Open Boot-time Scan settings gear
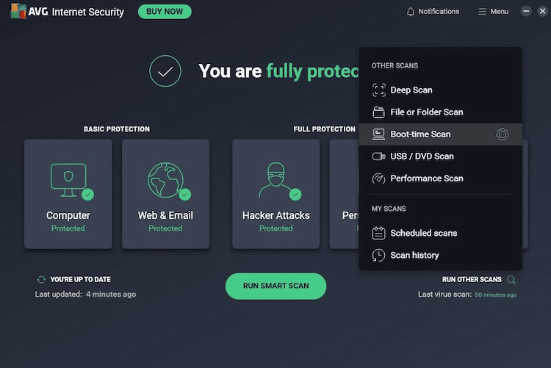 pyautogui.click(x=503, y=134)
